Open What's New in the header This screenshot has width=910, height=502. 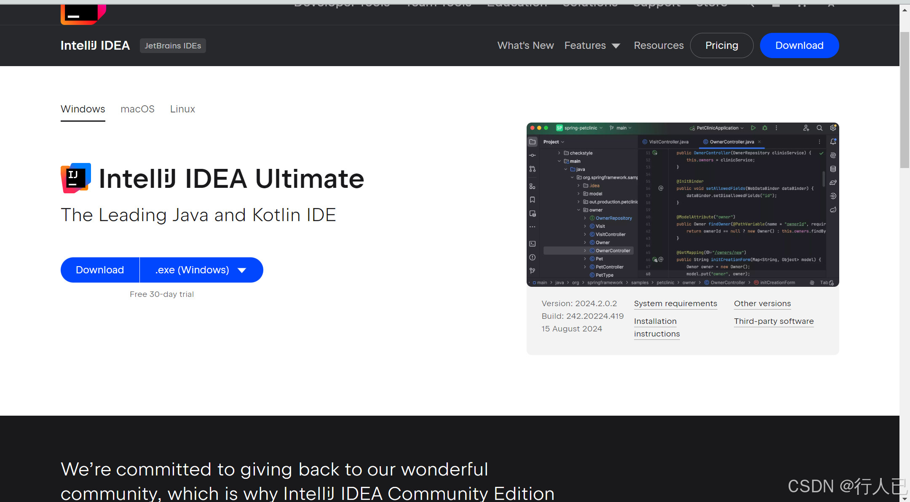[525, 45]
